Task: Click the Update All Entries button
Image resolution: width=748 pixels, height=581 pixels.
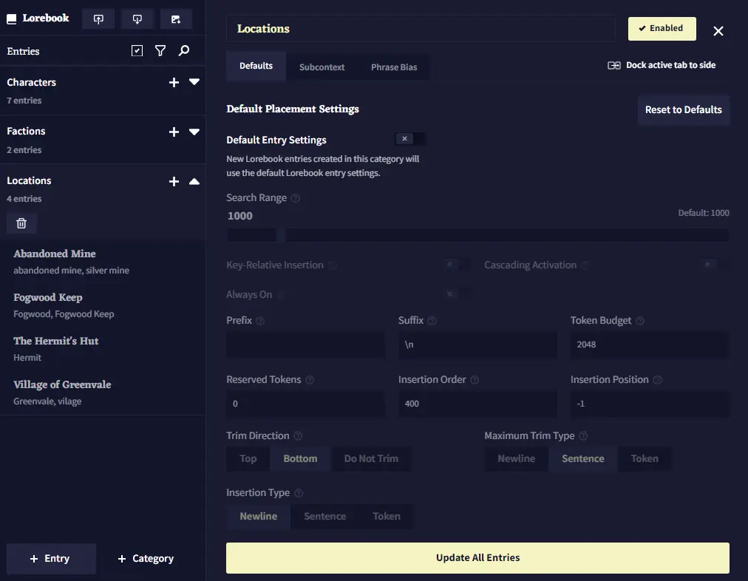Action: 477,557
